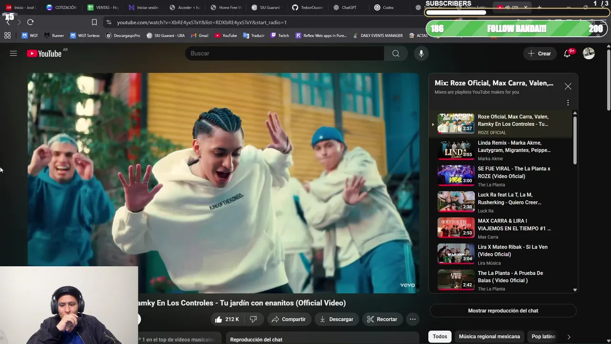This screenshot has width=611, height=344.
Task: Open more actions three-dot button
Action: pyautogui.click(x=412, y=319)
